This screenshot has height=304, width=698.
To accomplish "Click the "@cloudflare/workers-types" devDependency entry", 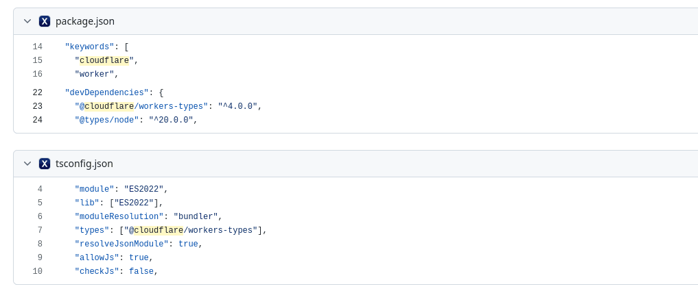I will [141, 106].
